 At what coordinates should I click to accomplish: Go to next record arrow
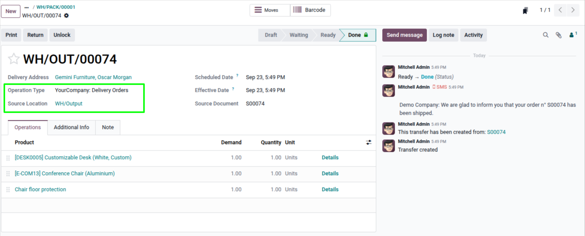click(x=573, y=10)
